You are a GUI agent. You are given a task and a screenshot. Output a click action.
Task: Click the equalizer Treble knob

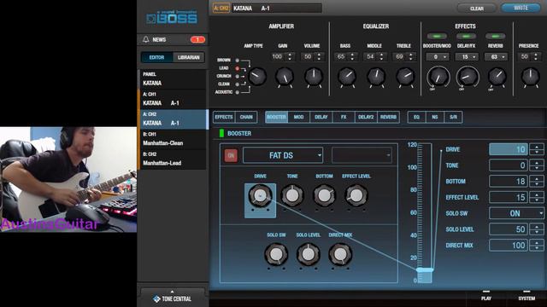click(405, 77)
